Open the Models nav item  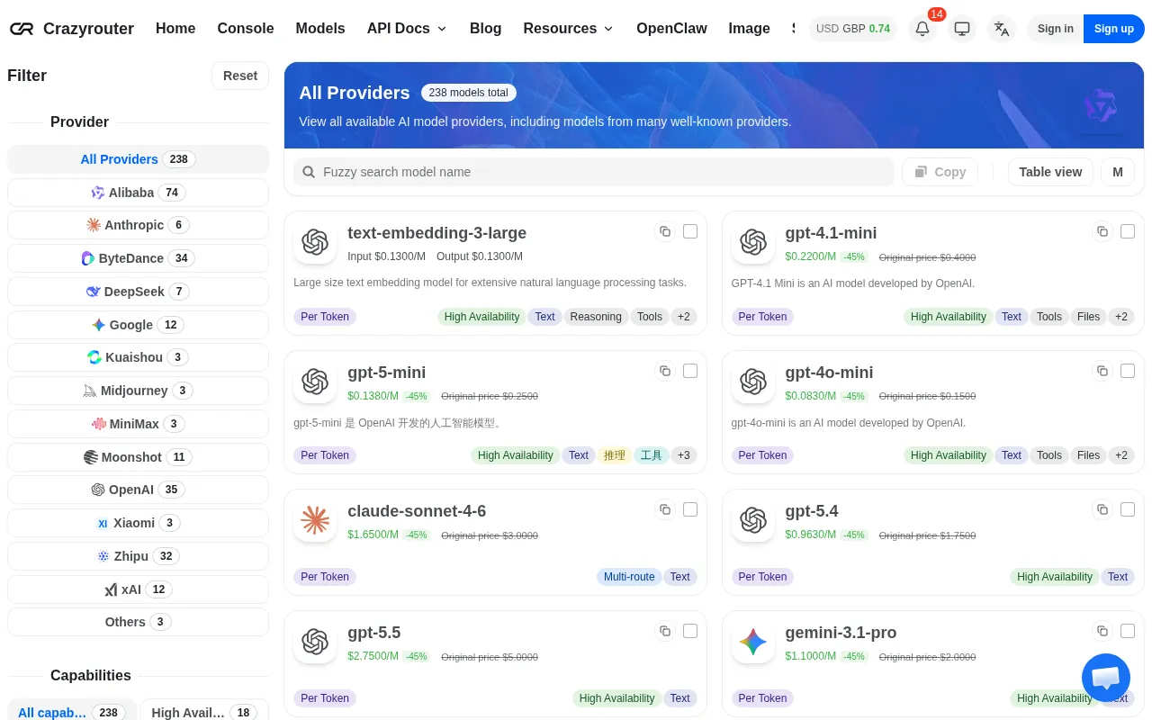click(320, 29)
